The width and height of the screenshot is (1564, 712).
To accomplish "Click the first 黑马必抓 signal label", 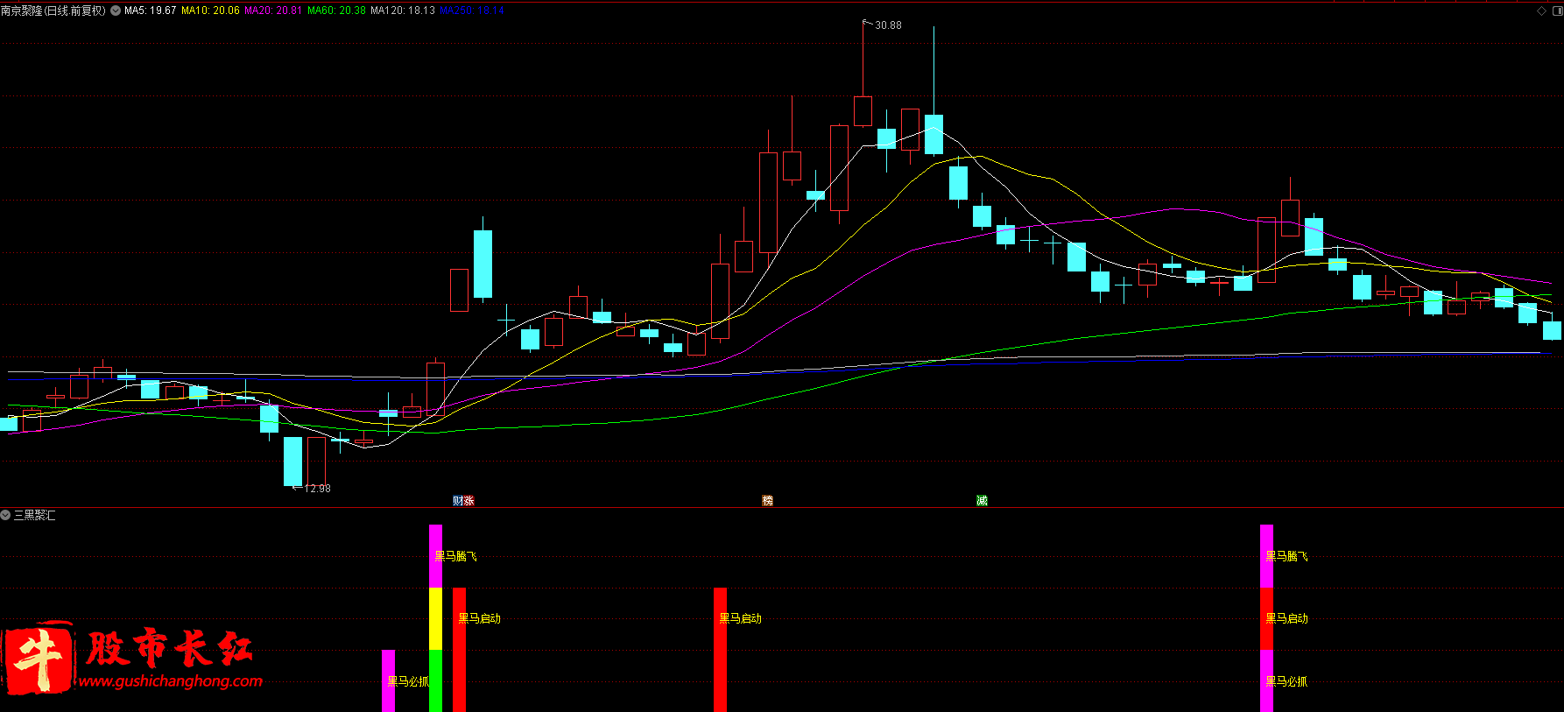I will 408,681.
